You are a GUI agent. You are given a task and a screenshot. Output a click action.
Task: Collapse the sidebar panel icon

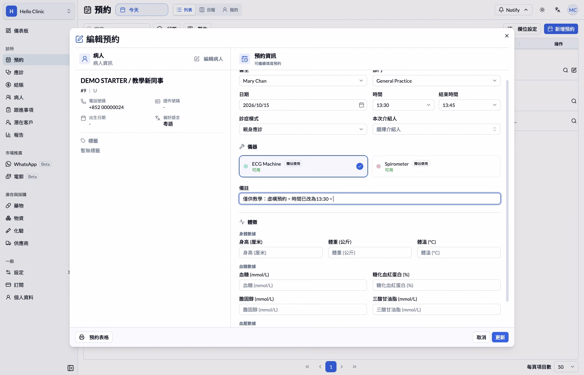click(71, 368)
